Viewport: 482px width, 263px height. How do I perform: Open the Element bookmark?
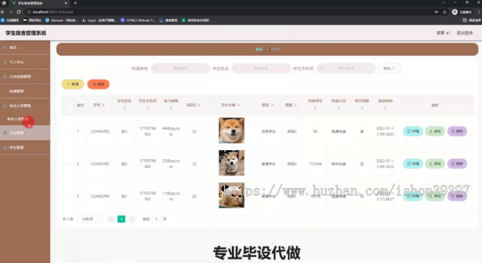click(62, 20)
